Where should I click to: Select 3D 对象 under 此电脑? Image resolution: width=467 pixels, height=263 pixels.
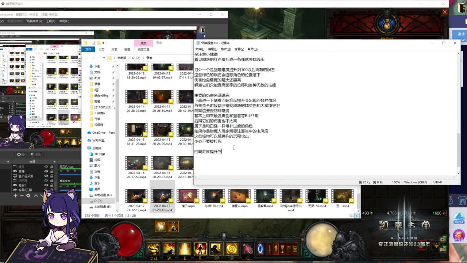[97, 154]
